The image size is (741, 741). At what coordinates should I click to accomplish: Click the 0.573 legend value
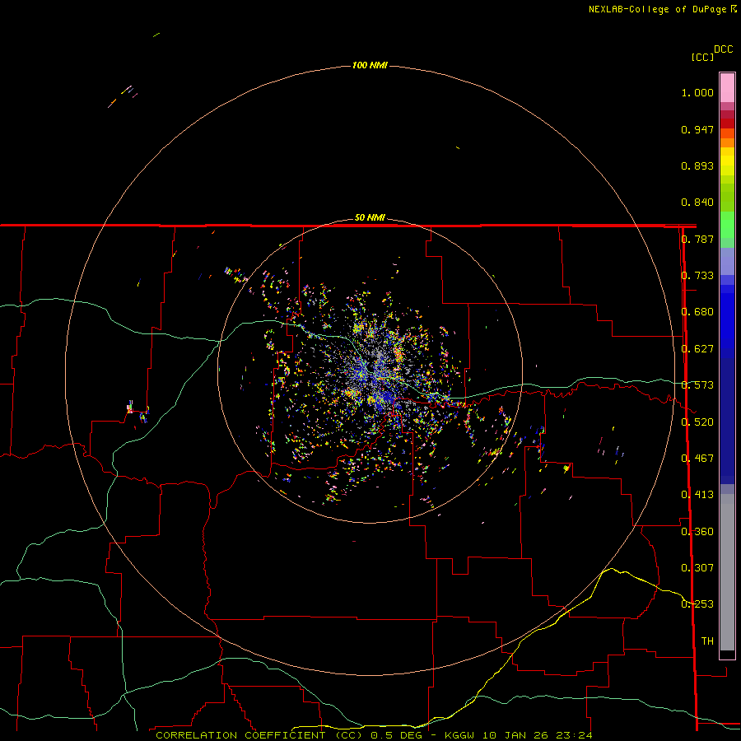(x=697, y=385)
